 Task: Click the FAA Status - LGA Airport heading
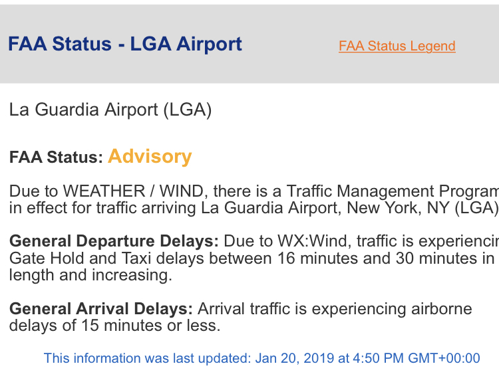click(125, 44)
